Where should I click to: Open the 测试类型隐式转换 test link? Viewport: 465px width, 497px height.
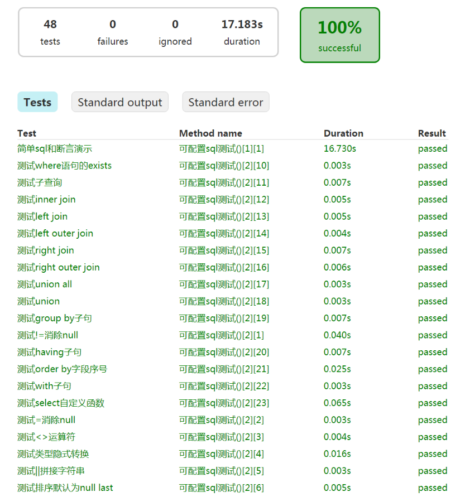click(53, 454)
